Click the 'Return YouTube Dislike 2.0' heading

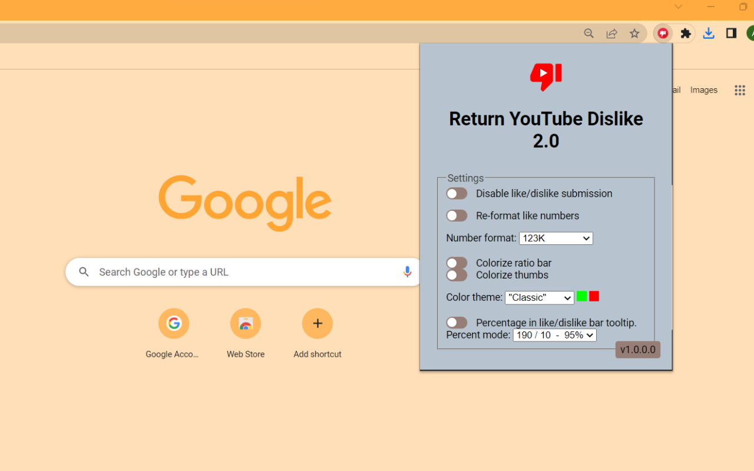coord(546,130)
